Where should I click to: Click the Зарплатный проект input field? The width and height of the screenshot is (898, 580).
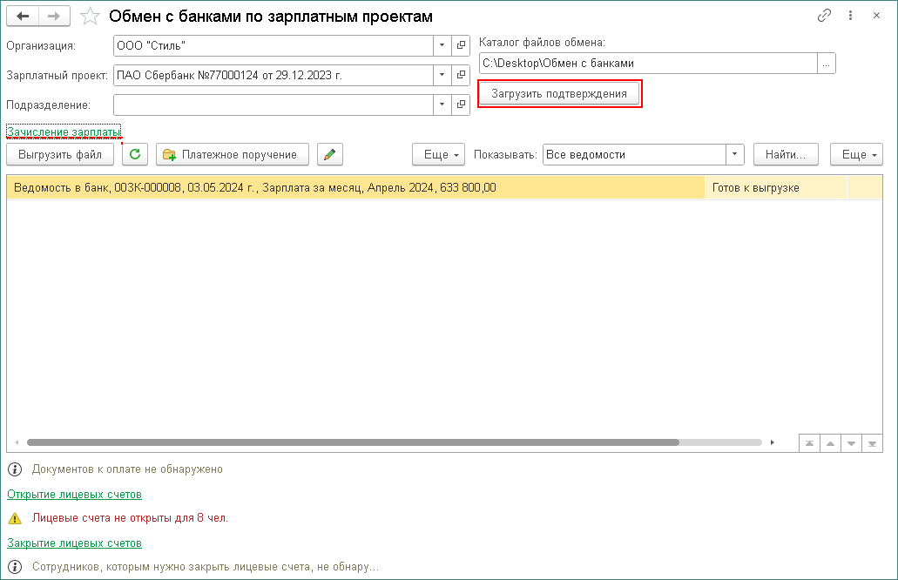click(x=273, y=75)
